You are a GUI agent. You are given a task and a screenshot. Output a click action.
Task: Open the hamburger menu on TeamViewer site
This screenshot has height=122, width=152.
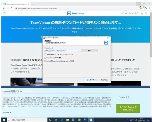pyautogui.click(x=4, y=13)
